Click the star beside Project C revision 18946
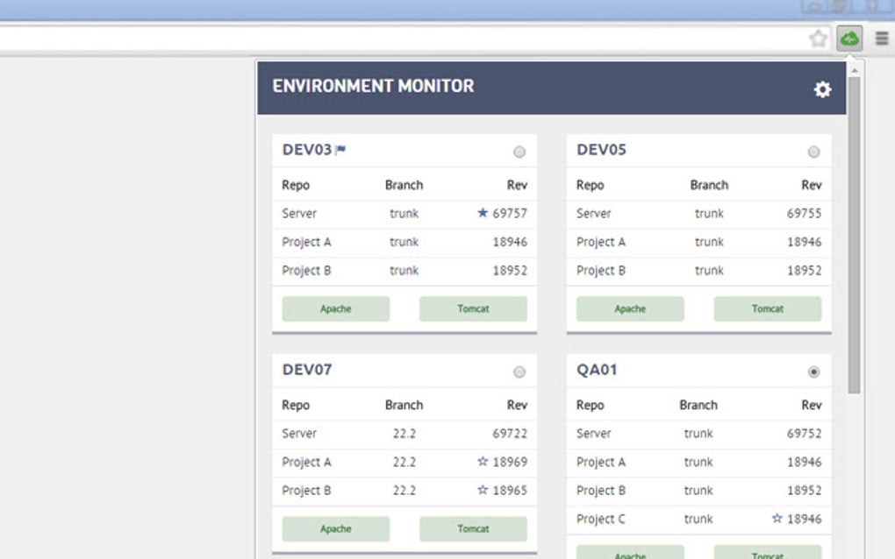Viewport: 895px width, 559px height. [776, 518]
